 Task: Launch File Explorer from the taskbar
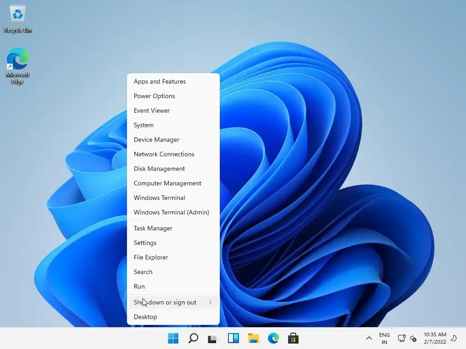pyautogui.click(x=253, y=338)
